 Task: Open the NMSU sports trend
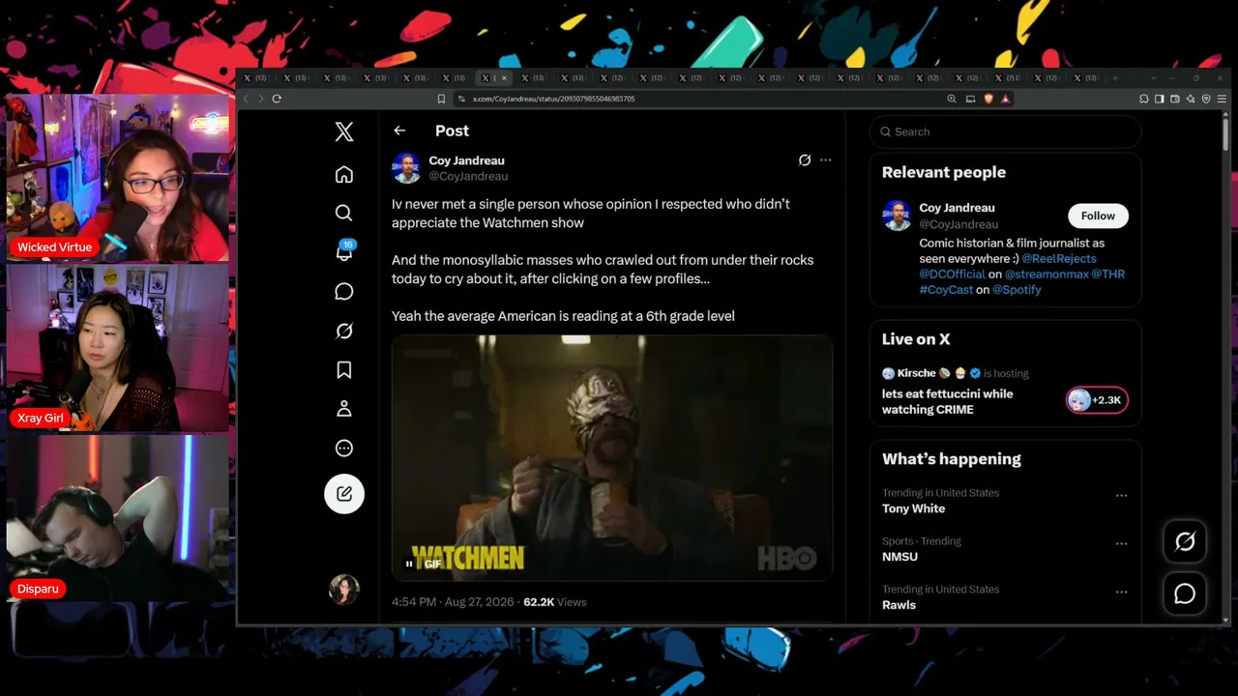pyautogui.click(x=899, y=557)
